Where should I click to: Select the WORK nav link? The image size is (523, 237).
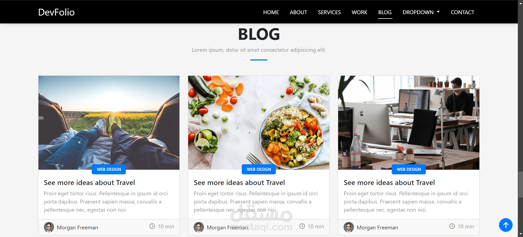(x=359, y=12)
